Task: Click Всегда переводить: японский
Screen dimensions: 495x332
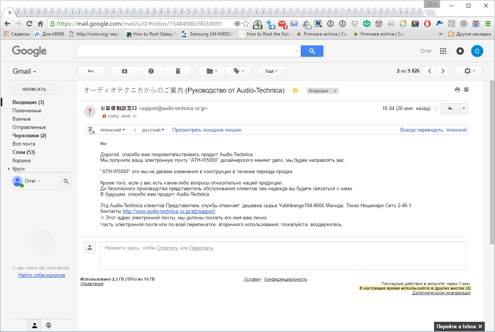Action: click(x=433, y=130)
